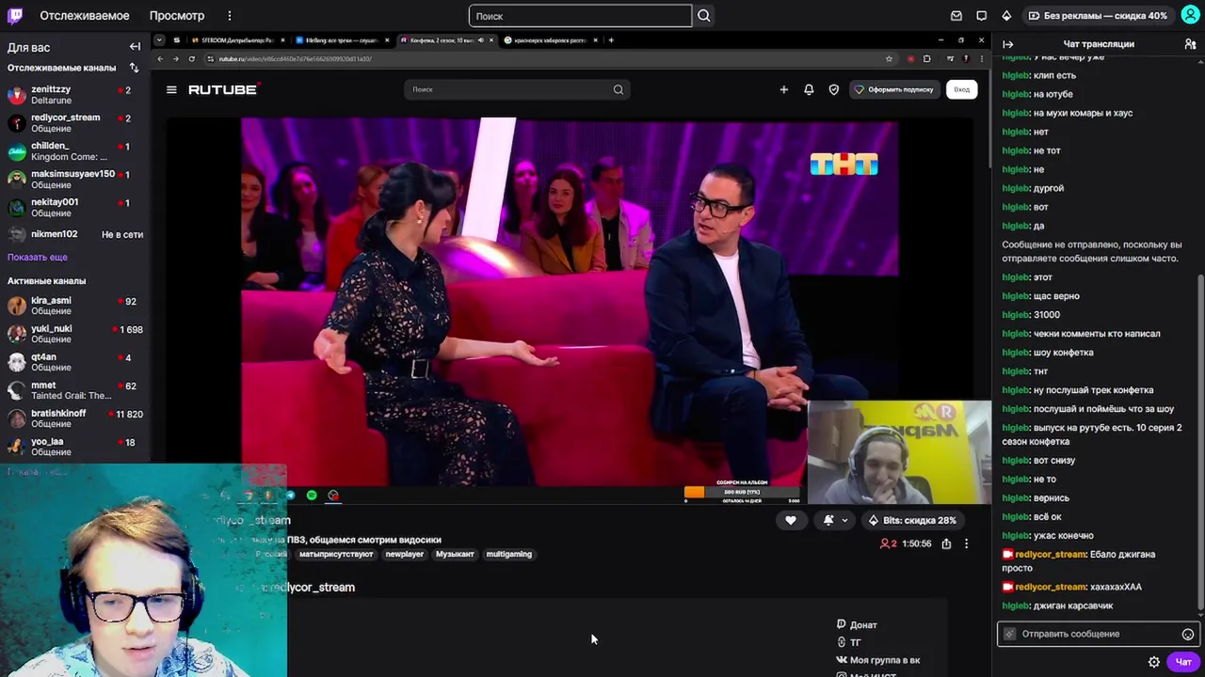
Task: Click the 'матыприсутствуют' stream tag
Action: pyautogui.click(x=336, y=554)
